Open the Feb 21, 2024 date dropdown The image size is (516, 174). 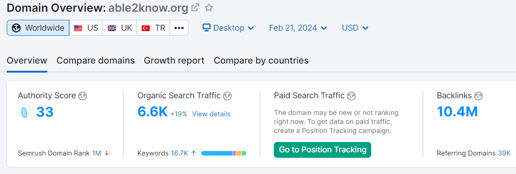tap(298, 28)
